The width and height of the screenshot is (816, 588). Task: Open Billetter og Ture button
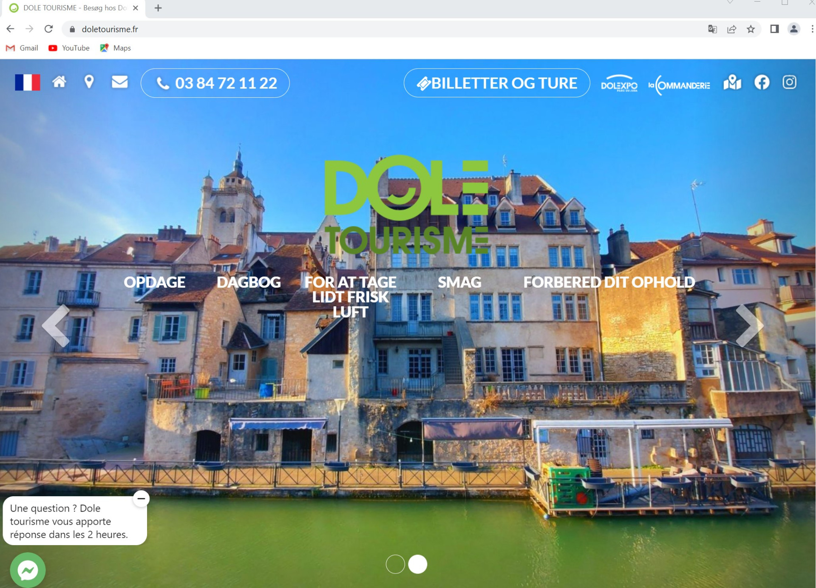tap(497, 83)
